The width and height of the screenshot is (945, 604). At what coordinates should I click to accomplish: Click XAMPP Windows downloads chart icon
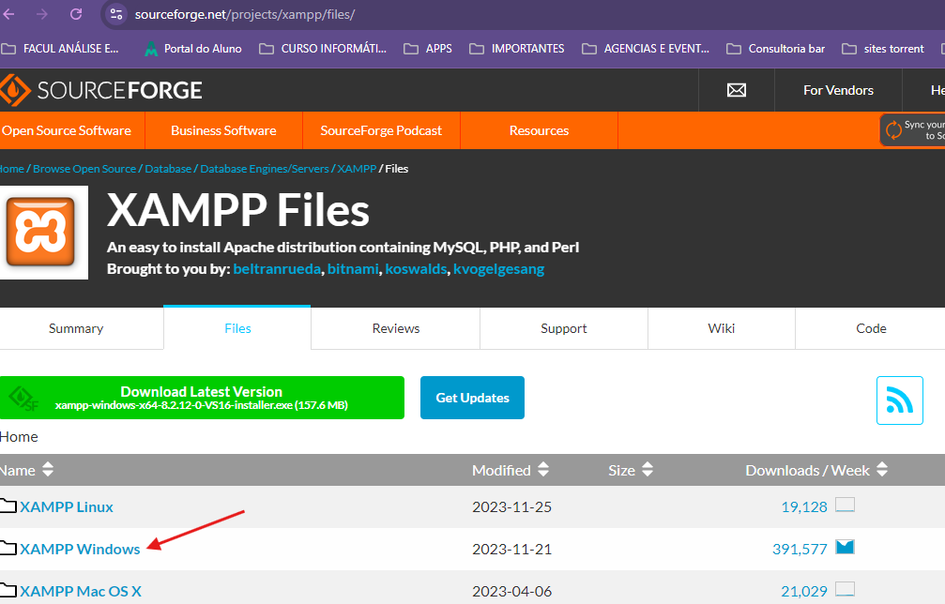pyautogui.click(x=845, y=548)
